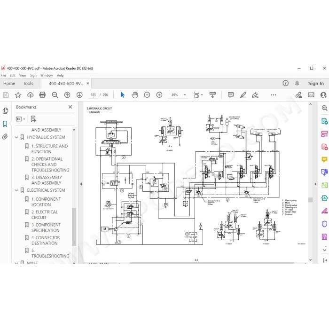Open the Help menu
This screenshot has width=329, height=329.
tap(60, 75)
